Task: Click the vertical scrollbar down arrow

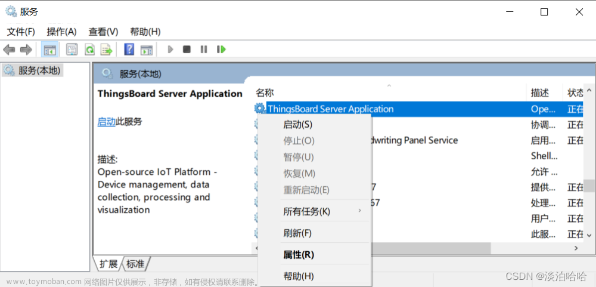Action: (x=589, y=235)
